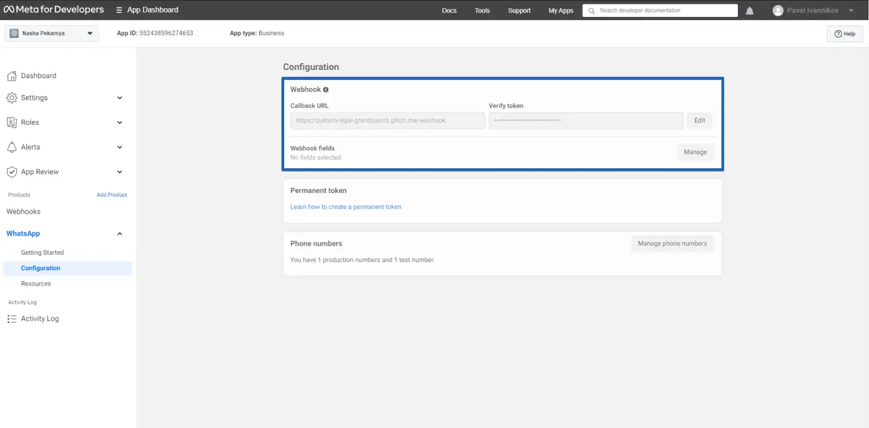
Task: Expand the Roles sidebar section
Action: pos(120,123)
